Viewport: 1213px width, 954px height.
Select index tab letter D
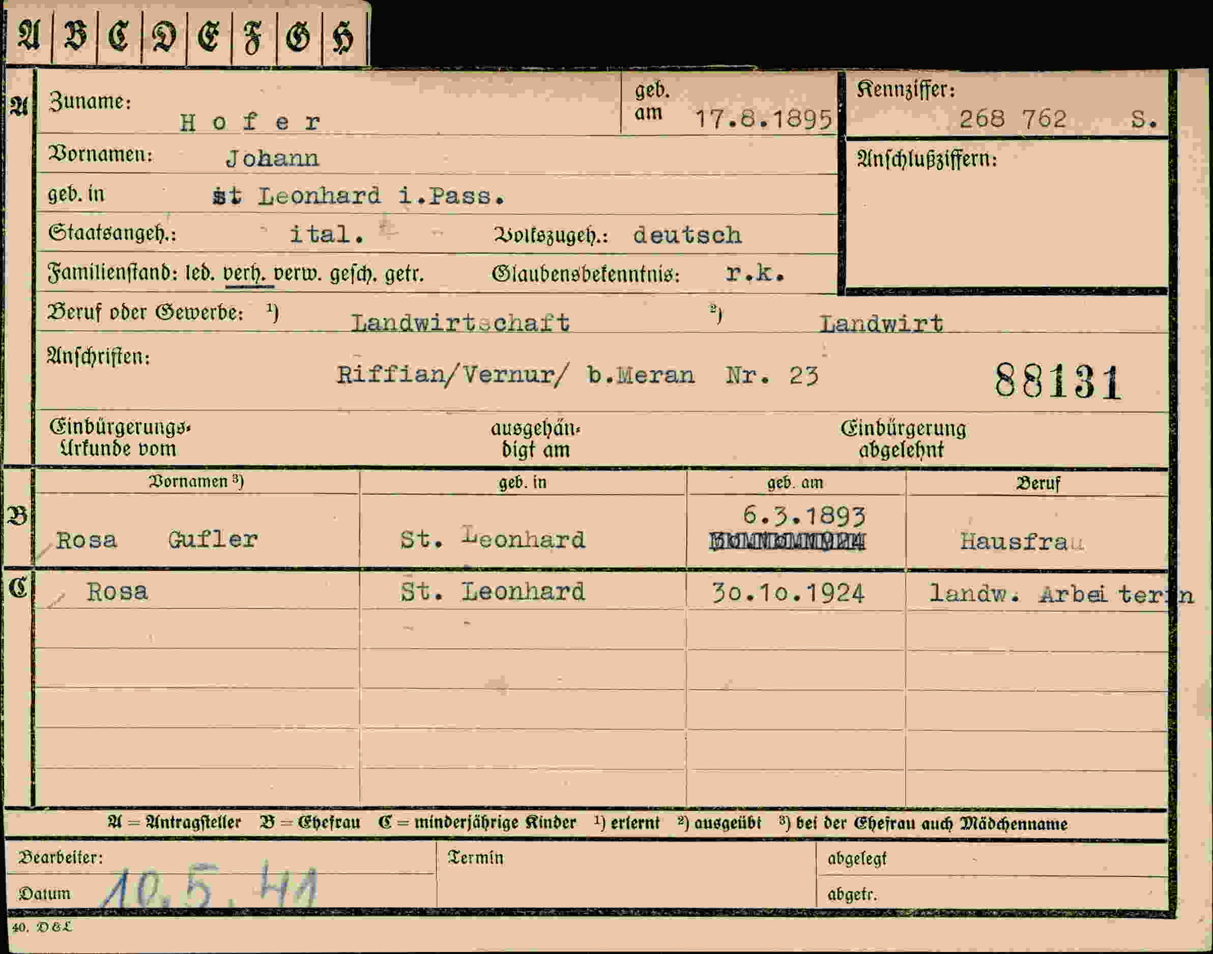pyautogui.click(x=164, y=36)
